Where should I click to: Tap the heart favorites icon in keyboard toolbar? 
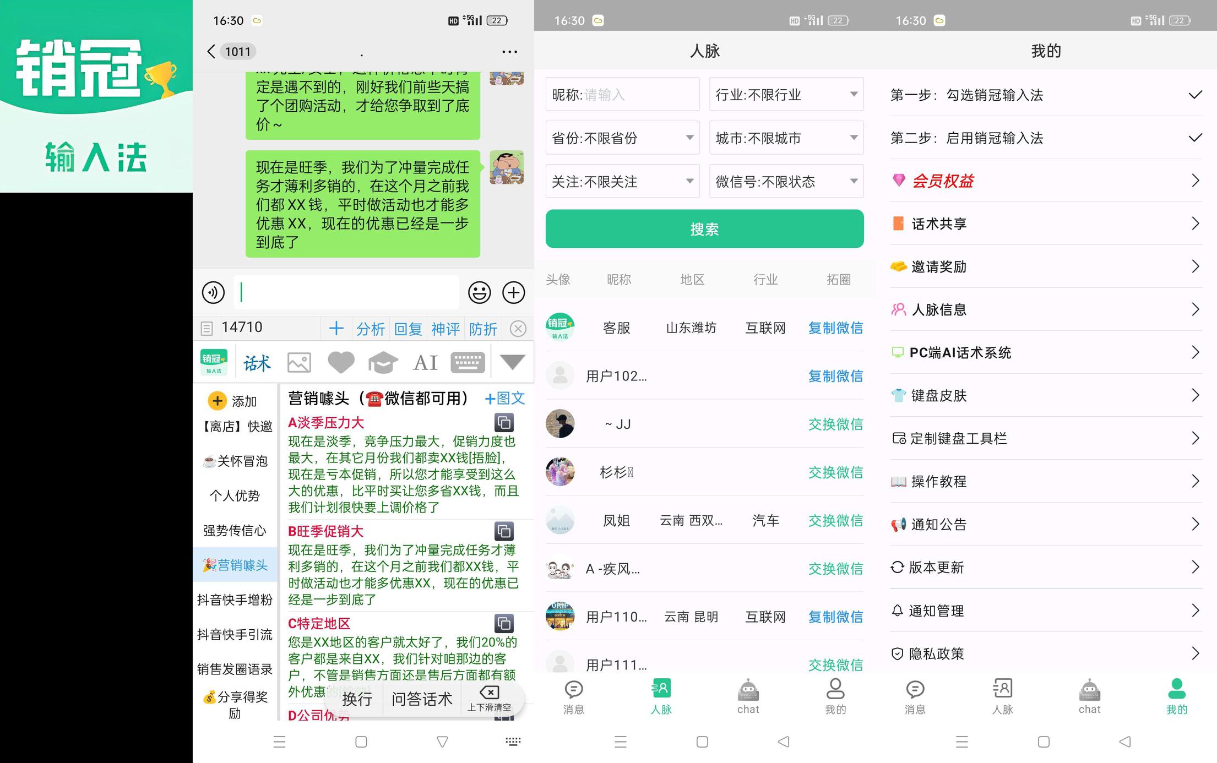pos(341,362)
